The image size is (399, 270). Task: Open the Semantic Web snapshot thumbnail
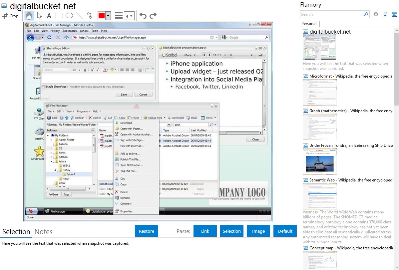tap(320, 196)
